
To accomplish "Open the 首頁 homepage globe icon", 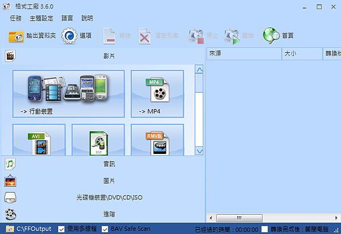I will point(271,35).
